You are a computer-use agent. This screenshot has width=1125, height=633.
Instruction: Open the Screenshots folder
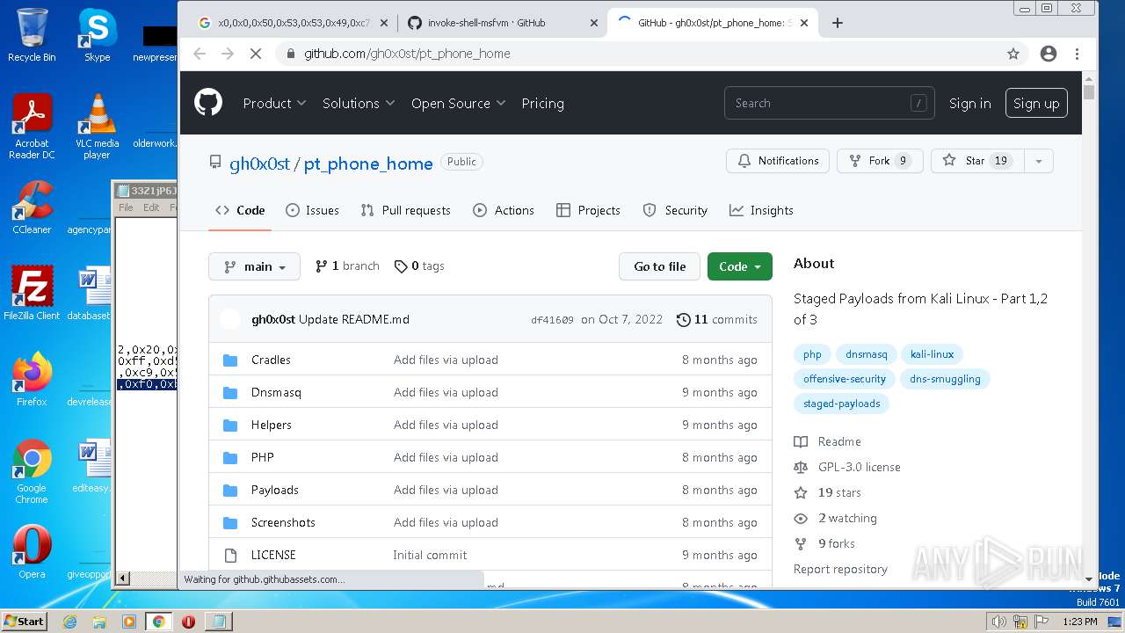pos(283,522)
